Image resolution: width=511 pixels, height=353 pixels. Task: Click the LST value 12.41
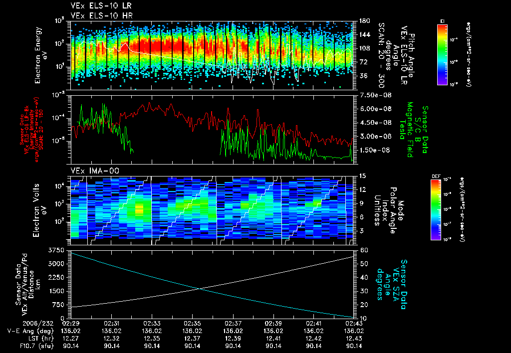tap(273, 339)
